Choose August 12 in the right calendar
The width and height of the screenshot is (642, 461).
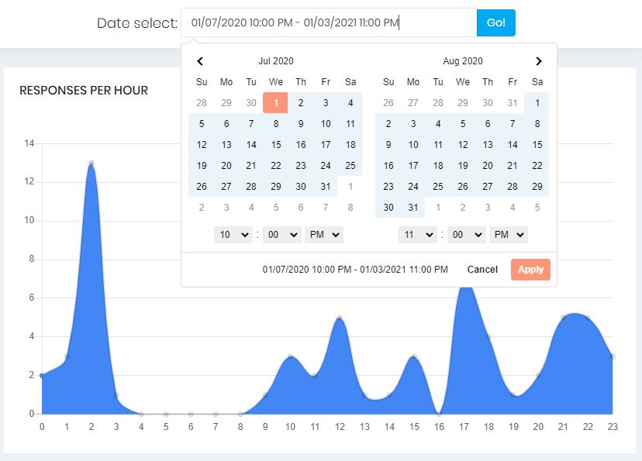463,145
